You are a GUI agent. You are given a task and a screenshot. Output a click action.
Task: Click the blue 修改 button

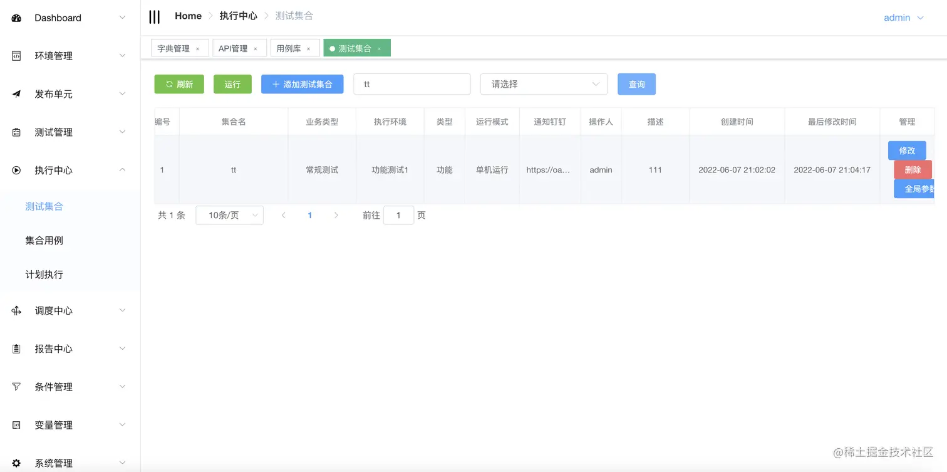[907, 150]
